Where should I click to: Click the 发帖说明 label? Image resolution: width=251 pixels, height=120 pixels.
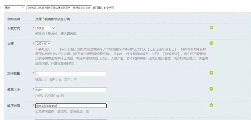point(13,19)
